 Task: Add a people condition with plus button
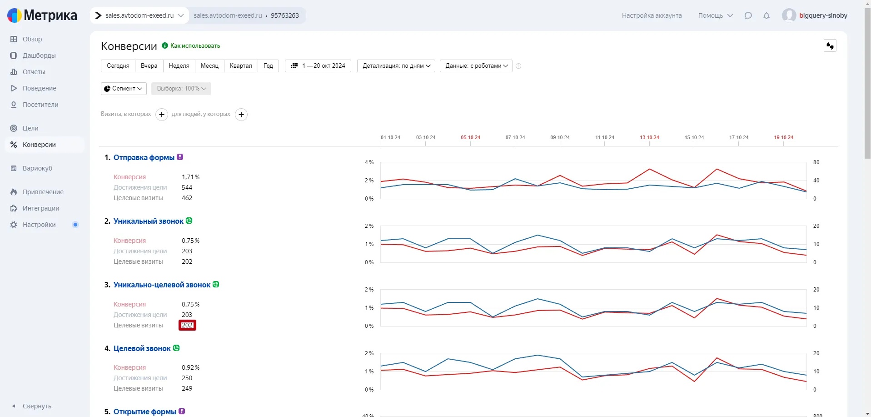241,115
